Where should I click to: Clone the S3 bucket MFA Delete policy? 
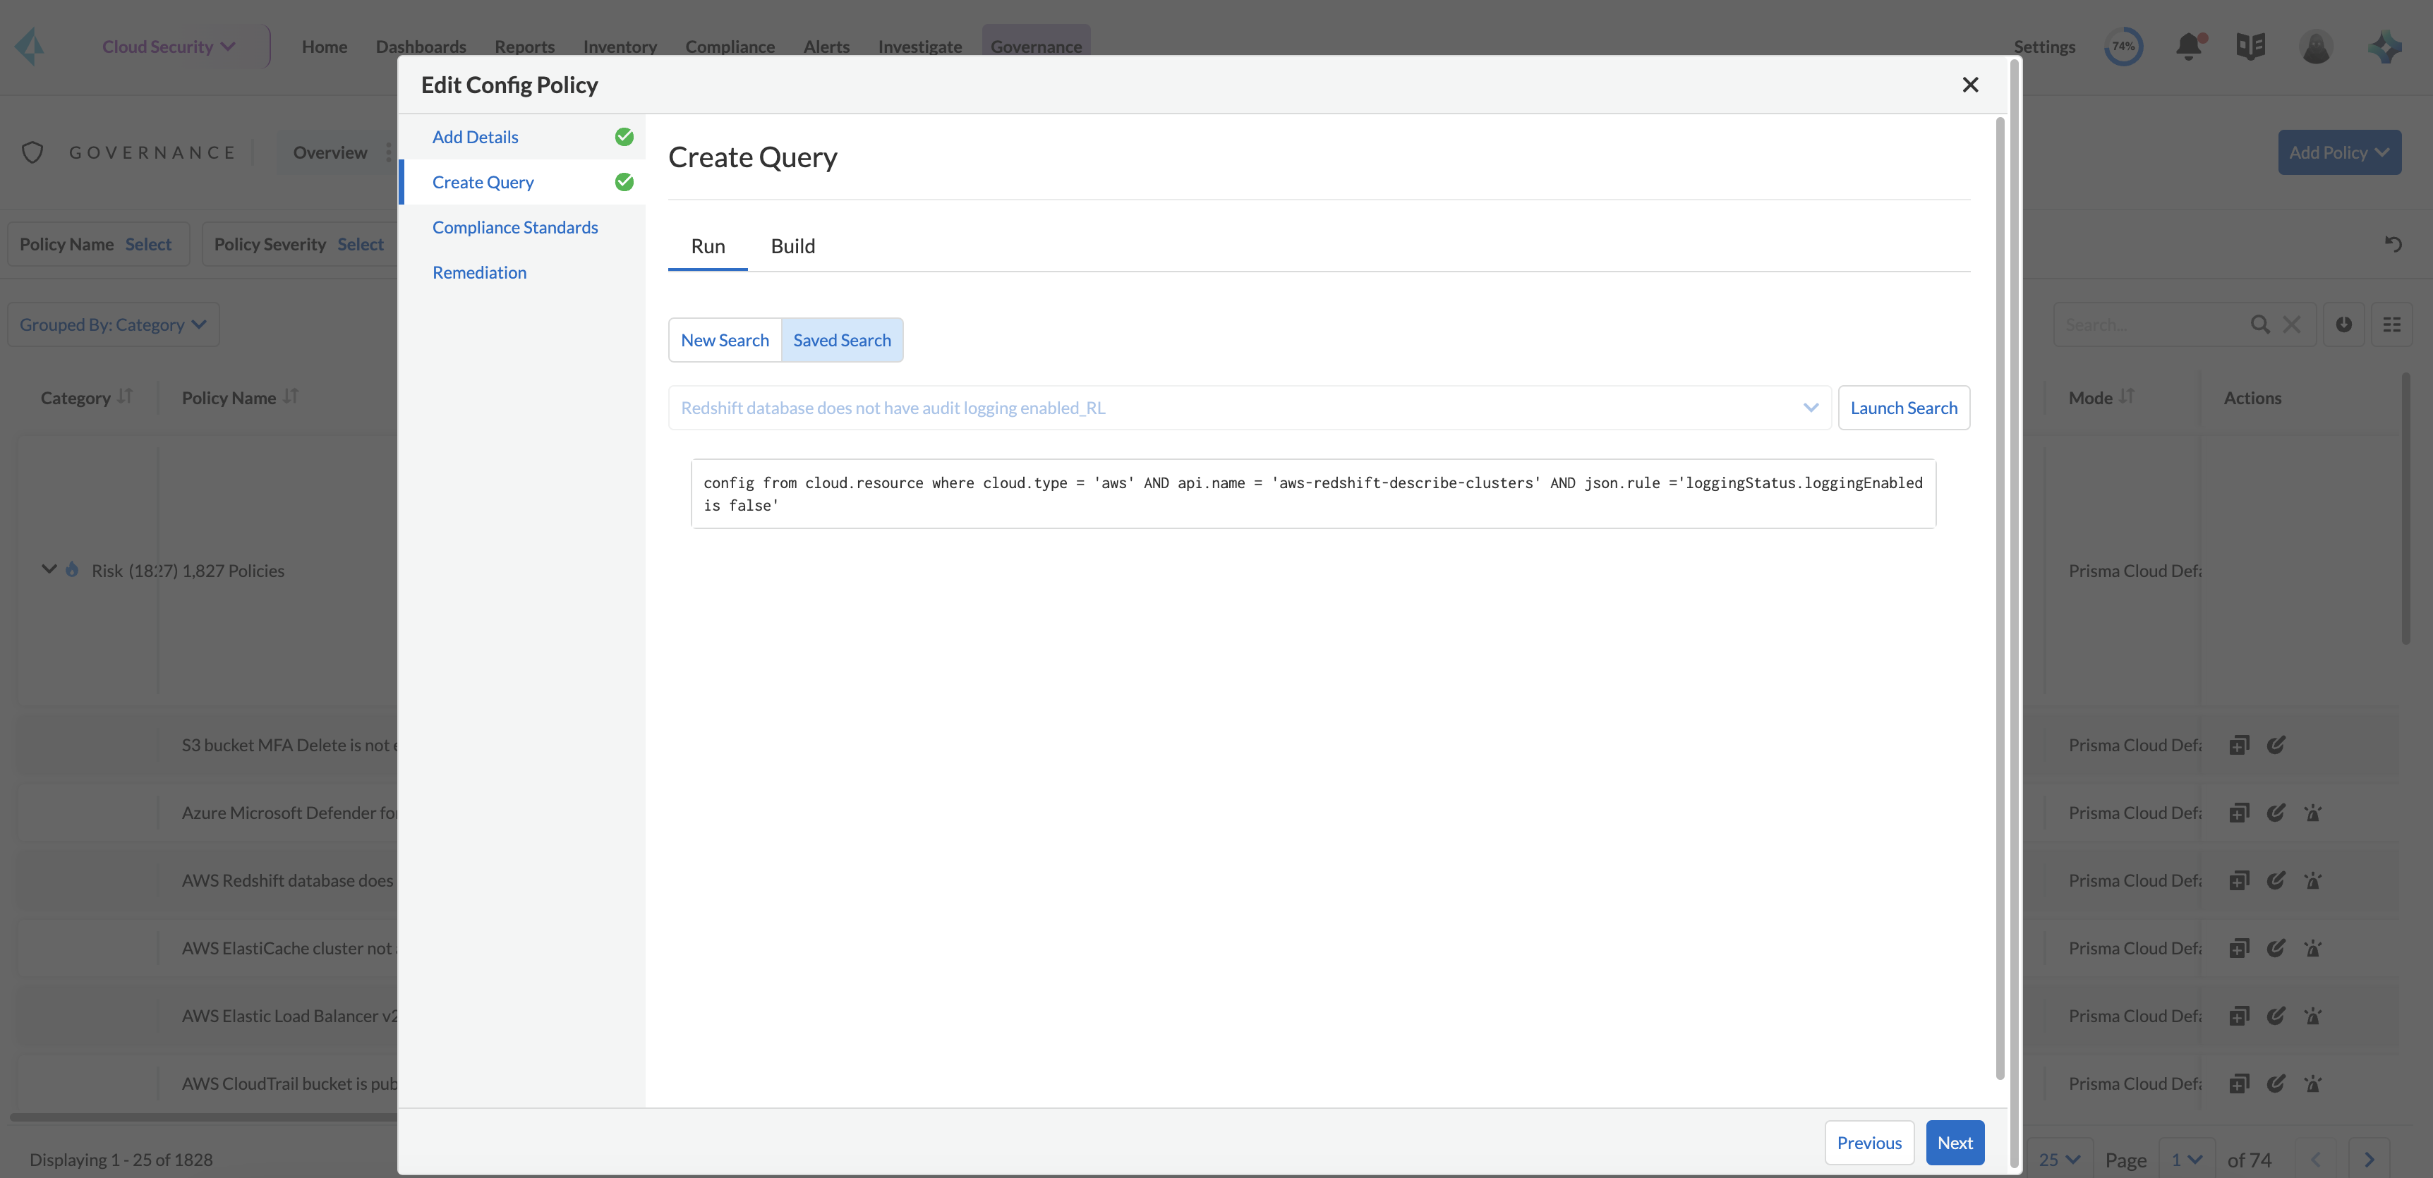click(2238, 746)
